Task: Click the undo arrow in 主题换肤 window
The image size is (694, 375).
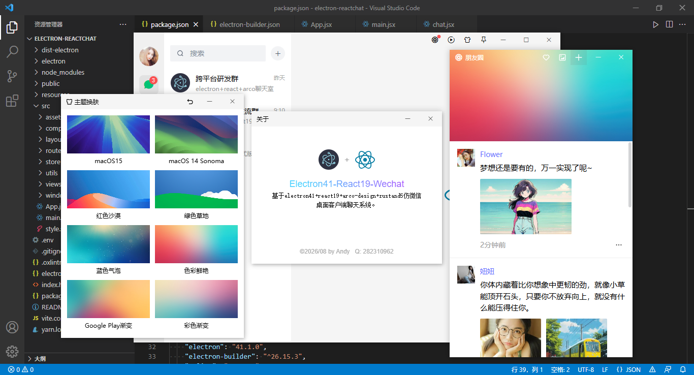Action: [190, 102]
